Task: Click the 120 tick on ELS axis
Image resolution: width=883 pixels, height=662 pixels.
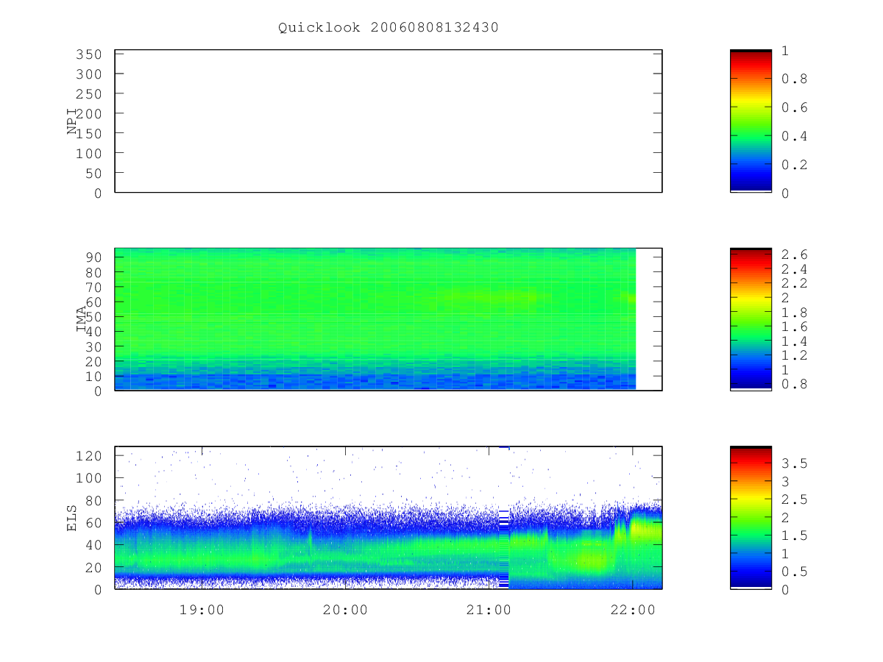Action: tap(90, 455)
